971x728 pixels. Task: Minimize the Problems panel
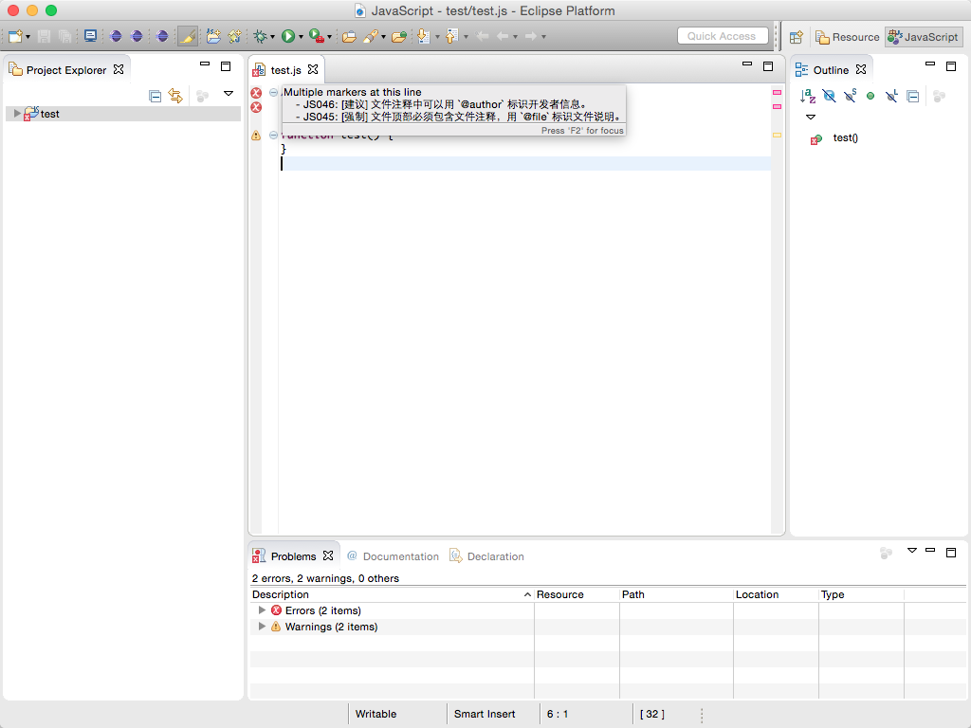tap(930, 550)
